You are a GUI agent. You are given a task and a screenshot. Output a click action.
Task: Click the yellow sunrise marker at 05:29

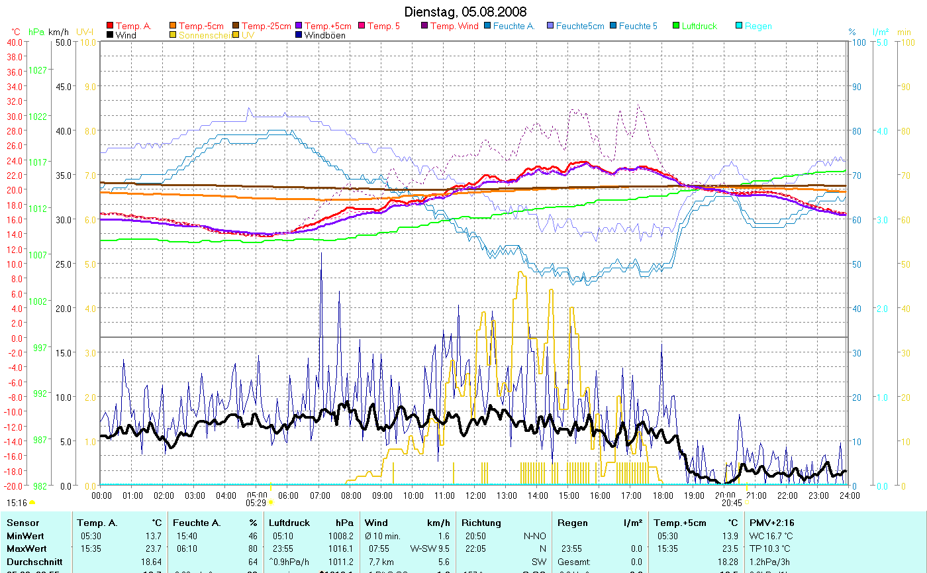(x=270, y=503)
